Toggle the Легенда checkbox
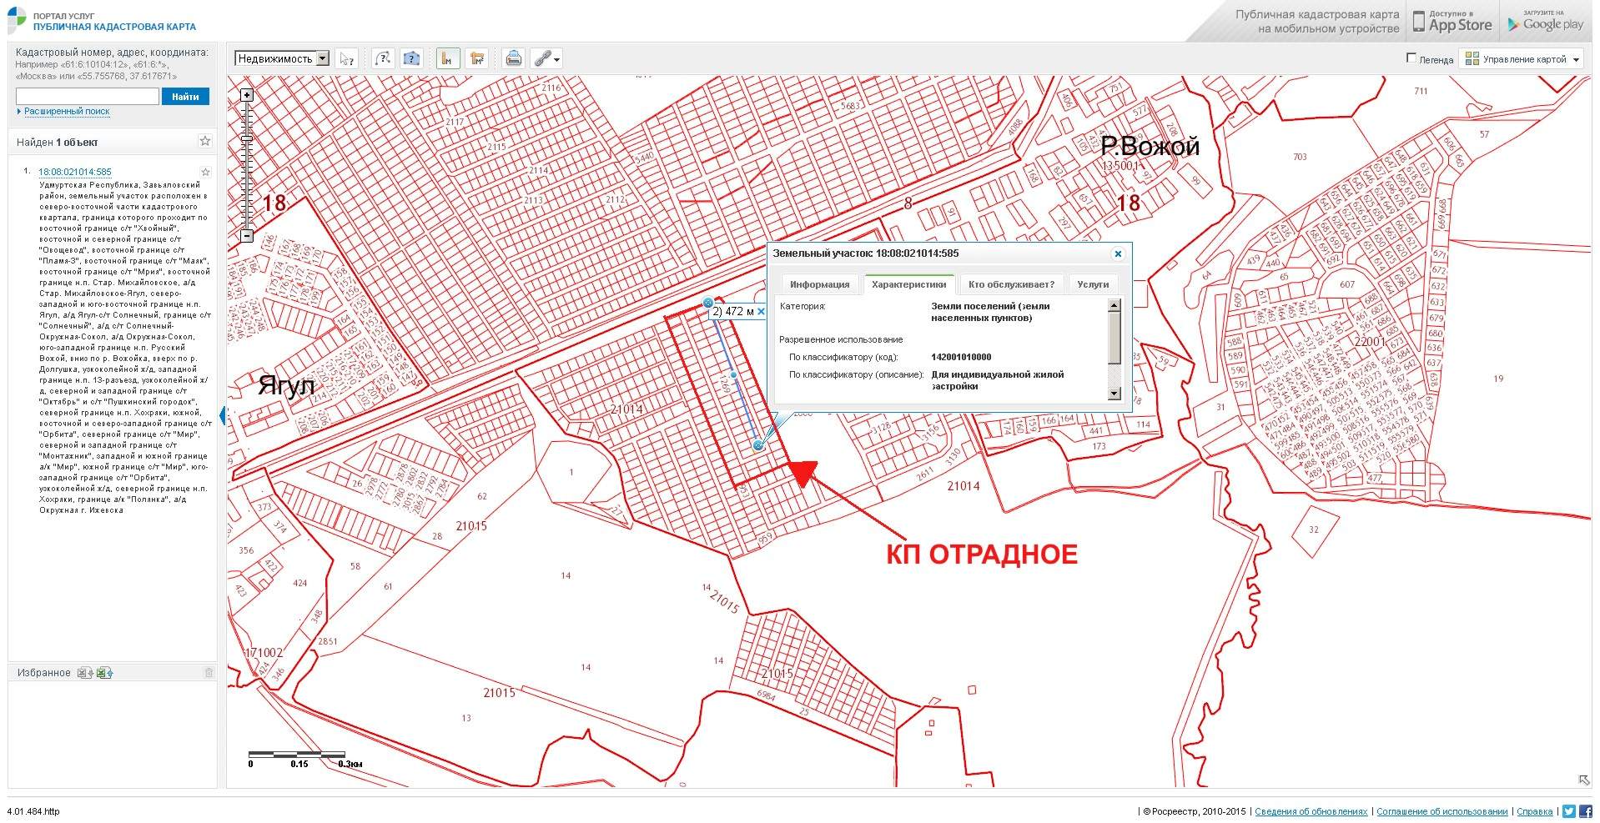 tap(1411, 58)
